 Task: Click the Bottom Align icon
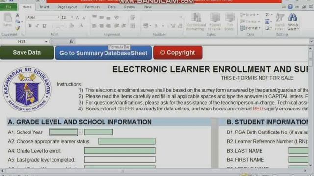click(x=108, y=18)
